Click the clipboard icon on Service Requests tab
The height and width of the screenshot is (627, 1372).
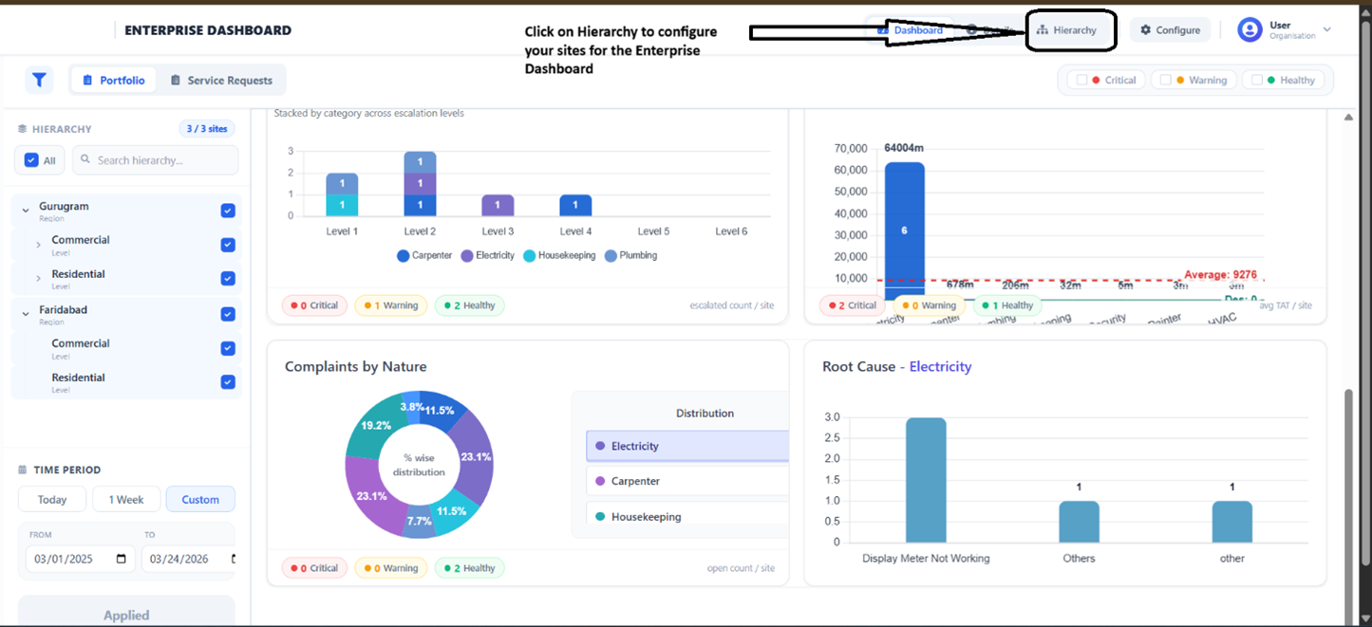[x=176, y=81]
